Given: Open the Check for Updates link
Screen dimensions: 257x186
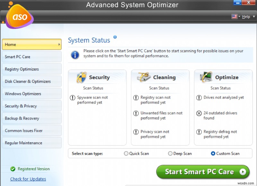Looking at the screenshot, I should [x=28, y=179].
